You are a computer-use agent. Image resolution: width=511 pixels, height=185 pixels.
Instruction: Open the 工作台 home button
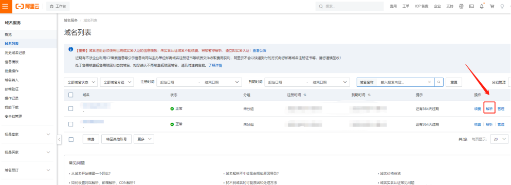point(58,7)
